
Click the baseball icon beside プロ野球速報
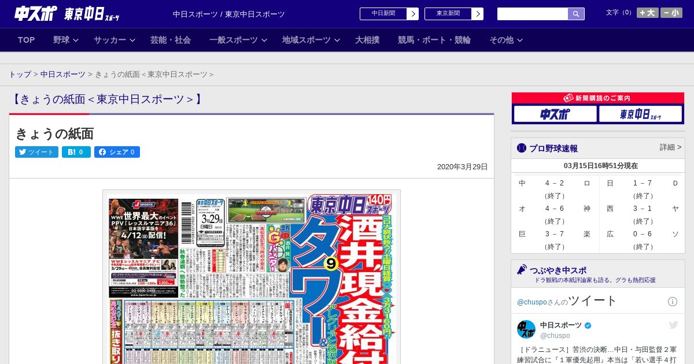522,148
